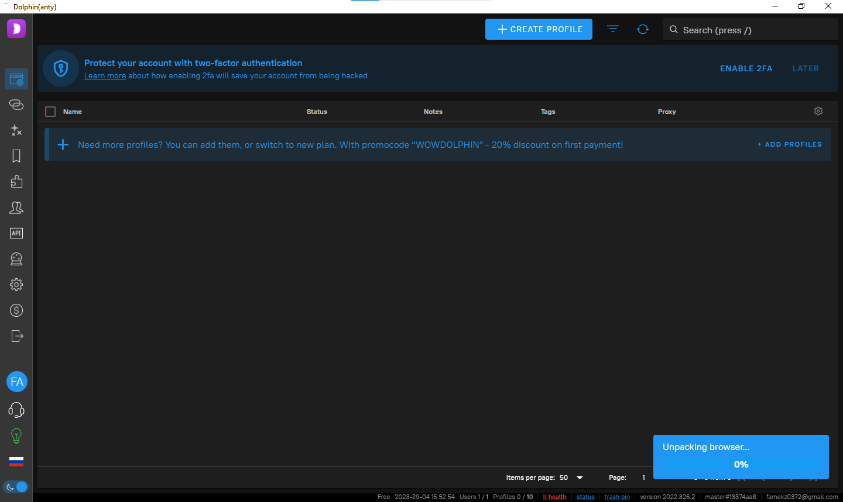843x502 pixels.
Task: Open the FA account avatar
Action: coord(17,382)
